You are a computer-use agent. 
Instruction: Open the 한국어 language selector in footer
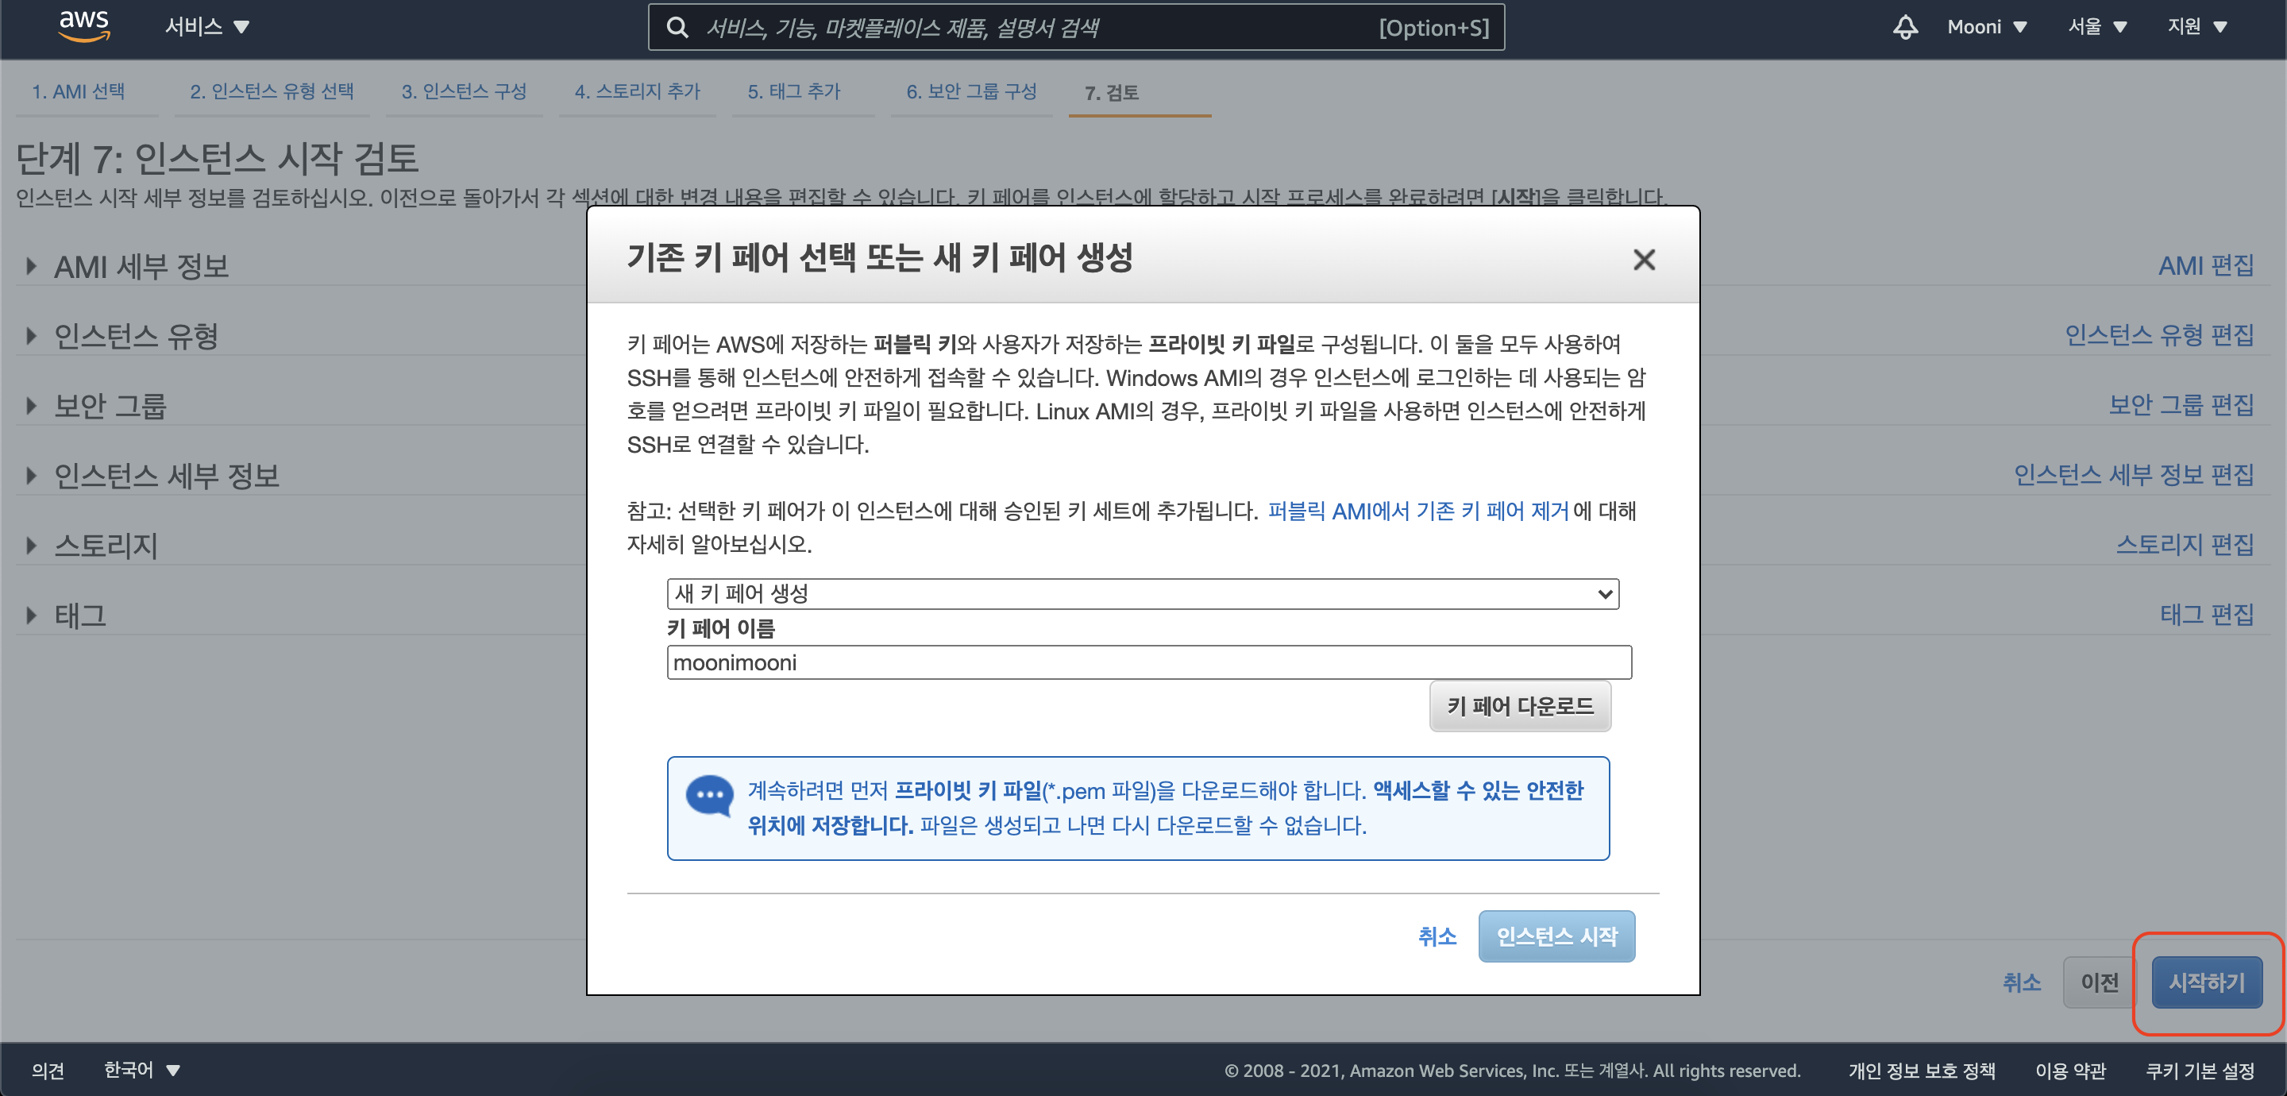tap(141, 1071)
